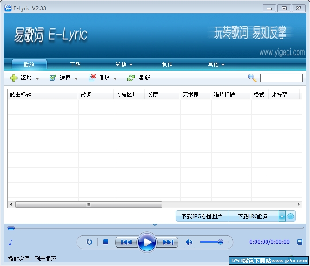Expand the 选择 dropdown arrow

[76, 79]
